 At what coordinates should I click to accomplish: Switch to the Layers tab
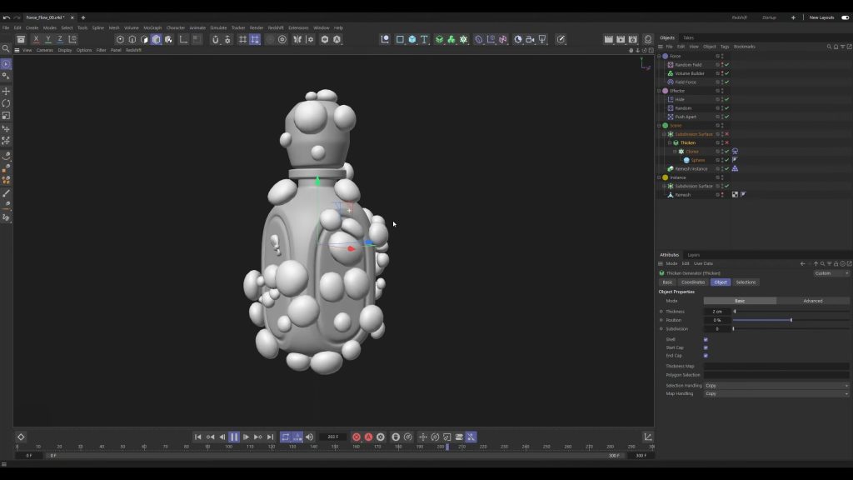693,255
